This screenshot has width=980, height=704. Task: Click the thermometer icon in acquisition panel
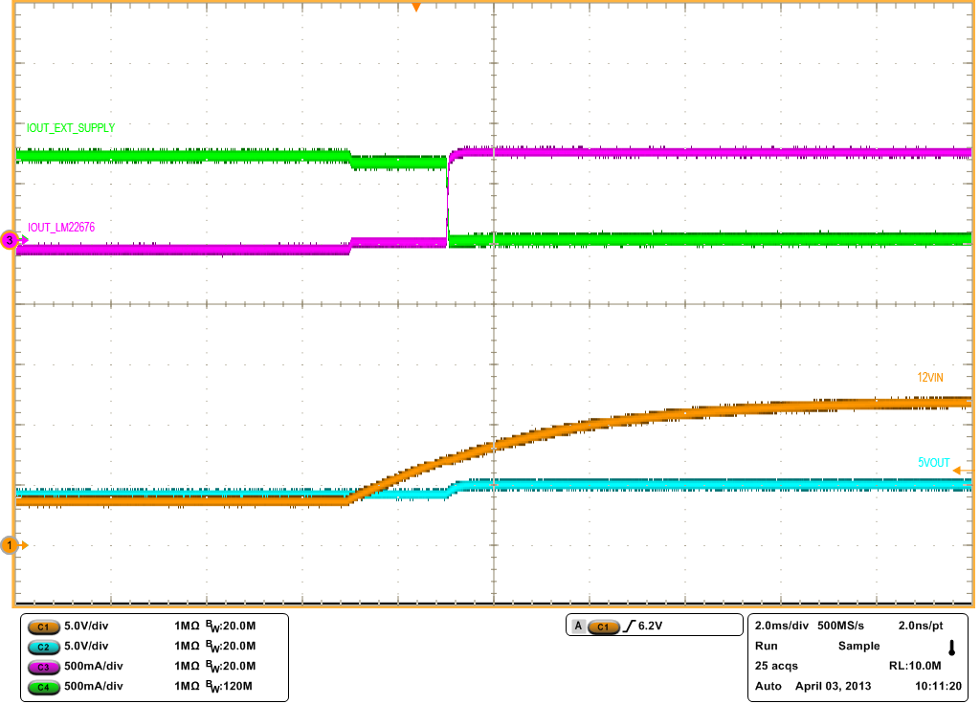tap(952, 648)
